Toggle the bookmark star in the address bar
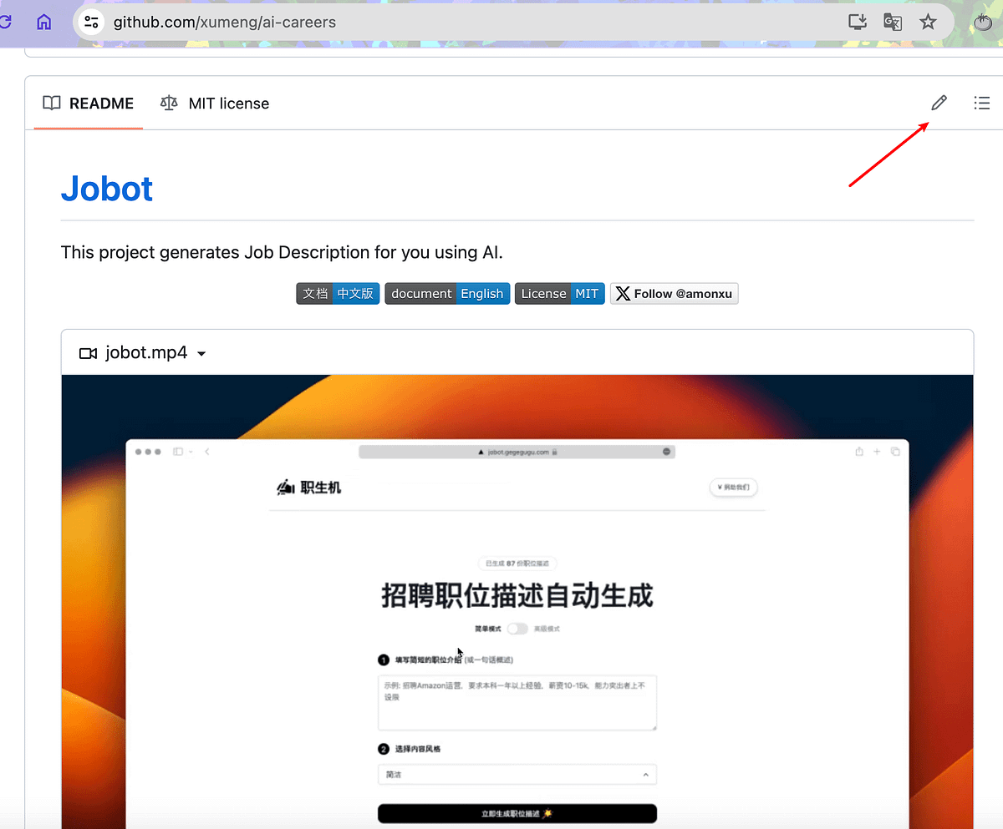The height and width of the screenshot is (829, 1003). (x=928, y=23)
